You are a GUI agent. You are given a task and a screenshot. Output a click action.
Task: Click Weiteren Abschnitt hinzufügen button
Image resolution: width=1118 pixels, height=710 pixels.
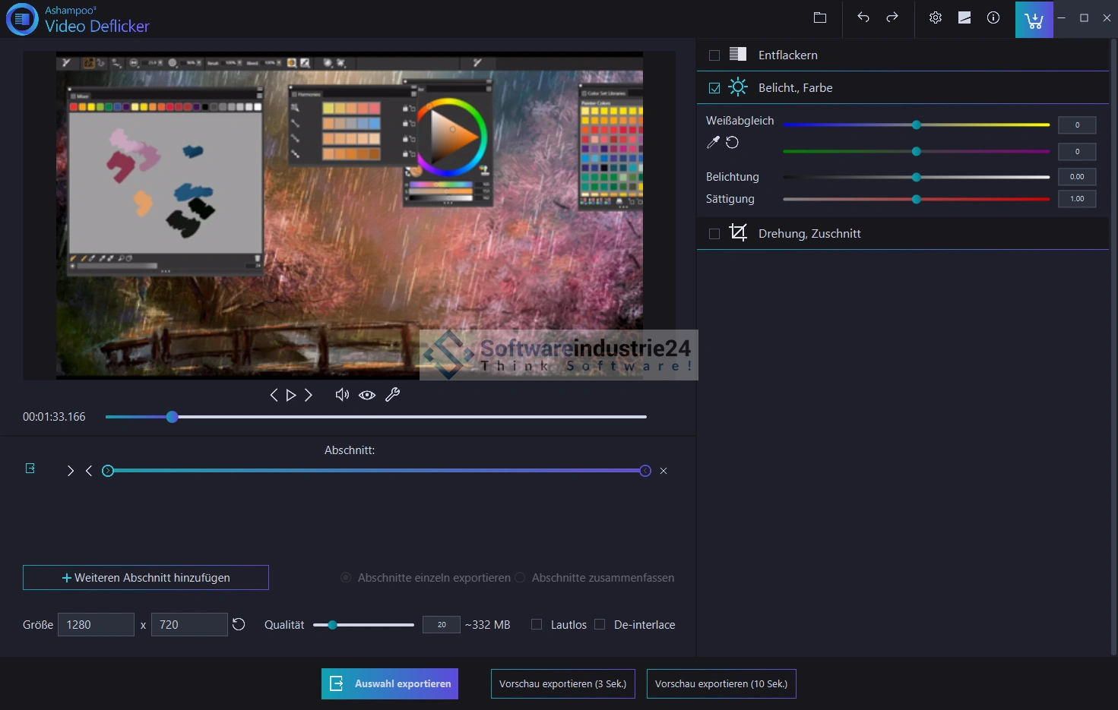[146, 578]
